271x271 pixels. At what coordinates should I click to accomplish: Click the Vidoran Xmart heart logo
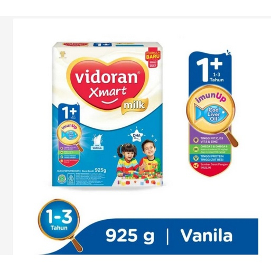(x=107, y=84)
